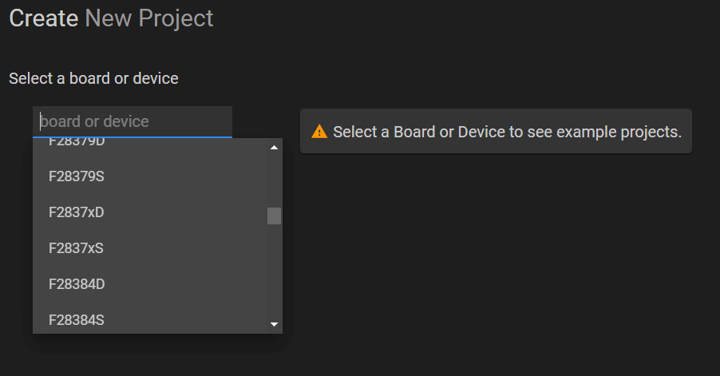Dismiss dropdown by clicking empty area below alert
720x376 pixels.
click(495, 255)
